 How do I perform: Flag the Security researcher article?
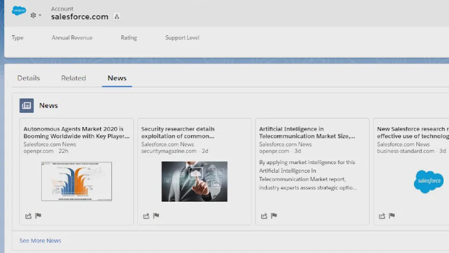(x=156, y=216)
